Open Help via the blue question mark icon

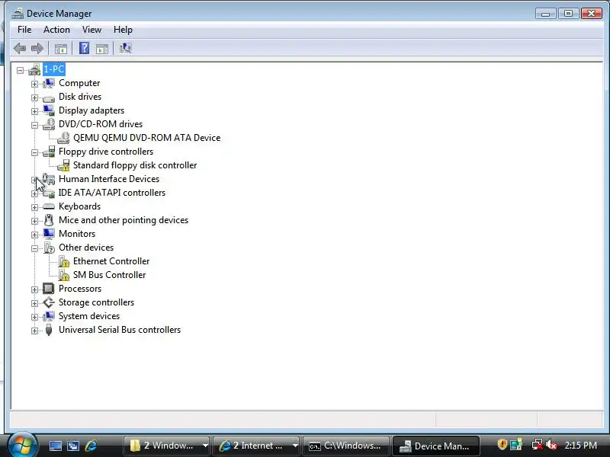[x=84, y=48]
